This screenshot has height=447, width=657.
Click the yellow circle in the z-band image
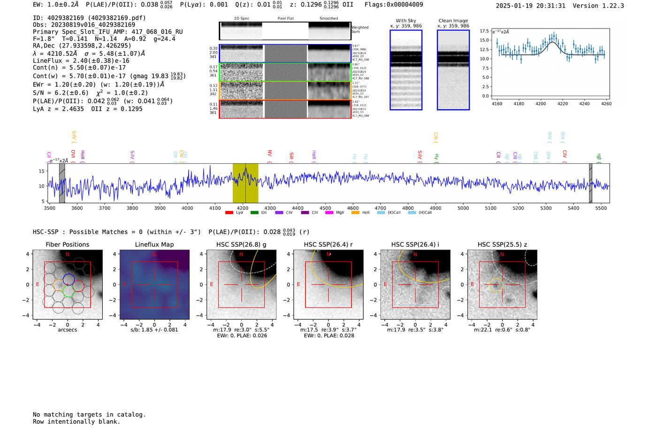[495, 285]
